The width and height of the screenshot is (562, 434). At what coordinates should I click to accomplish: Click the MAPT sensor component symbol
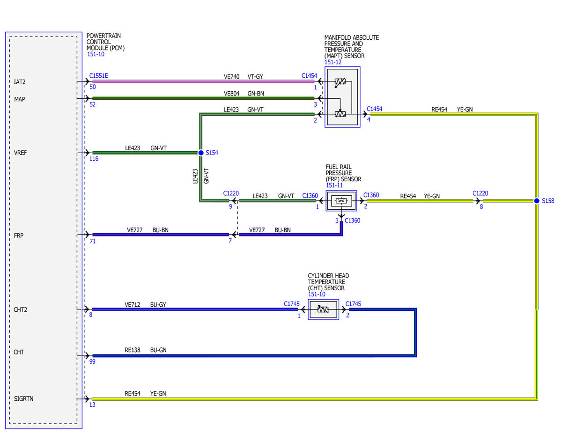[x=342, y=97]
